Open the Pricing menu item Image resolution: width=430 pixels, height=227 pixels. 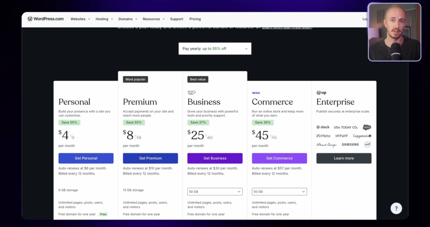point(195,19)
